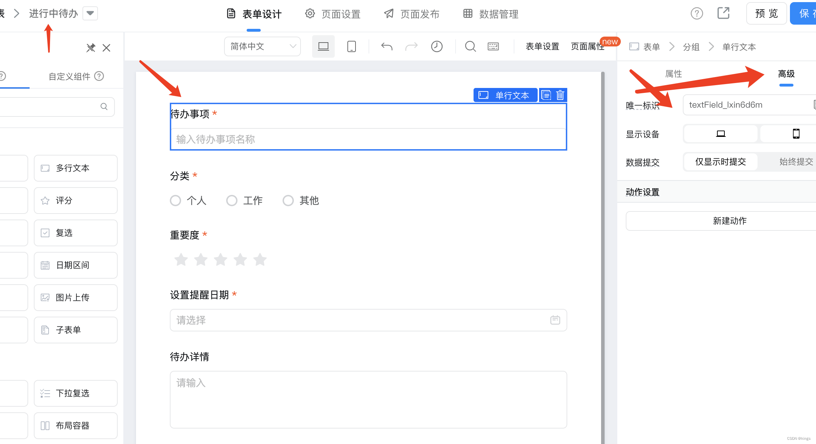This screenshot has width=816, height=444.
Task: Click the keyboard shortcuts icon
Action: click(x=493, y=46)
